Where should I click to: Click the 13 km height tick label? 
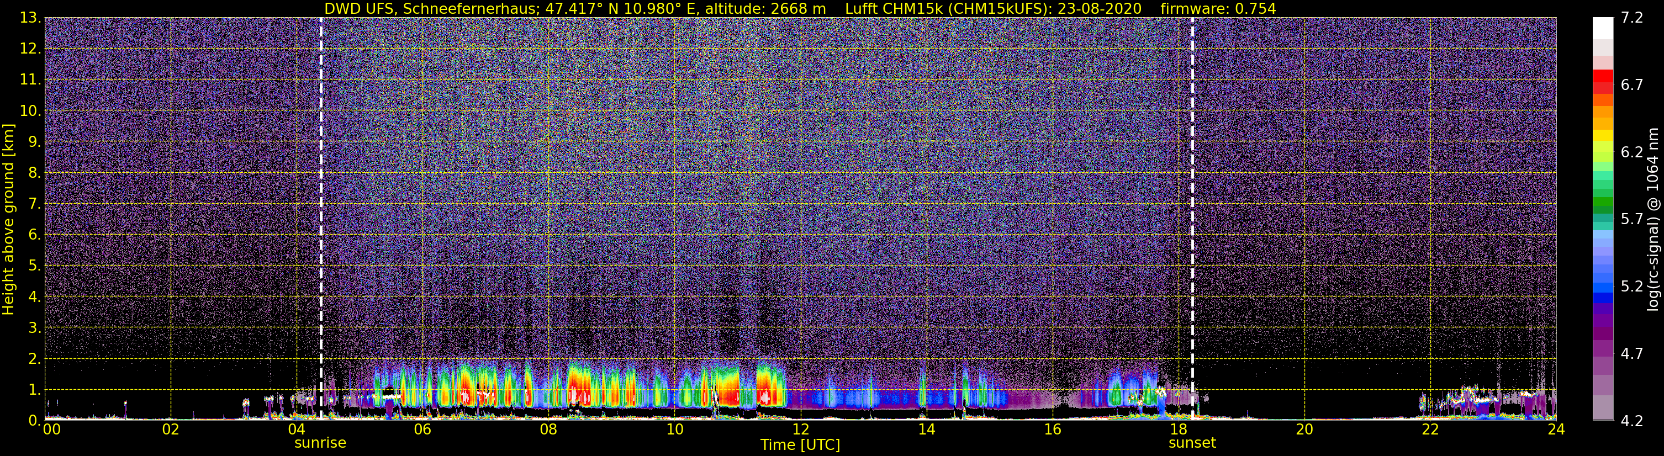coord(30,18)
